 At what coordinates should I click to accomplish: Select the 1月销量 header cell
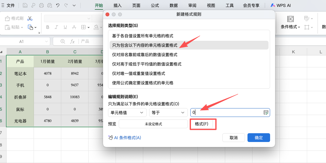47,61
